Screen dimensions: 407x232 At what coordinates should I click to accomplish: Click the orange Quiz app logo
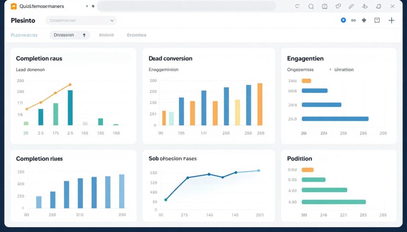[x=14, y=6]
